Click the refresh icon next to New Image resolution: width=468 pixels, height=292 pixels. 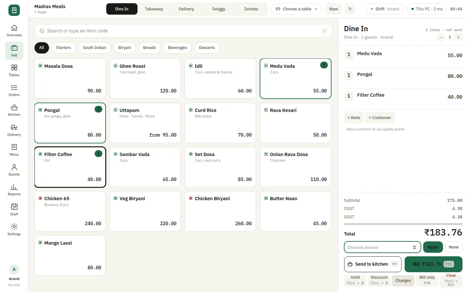coord(350,9)
